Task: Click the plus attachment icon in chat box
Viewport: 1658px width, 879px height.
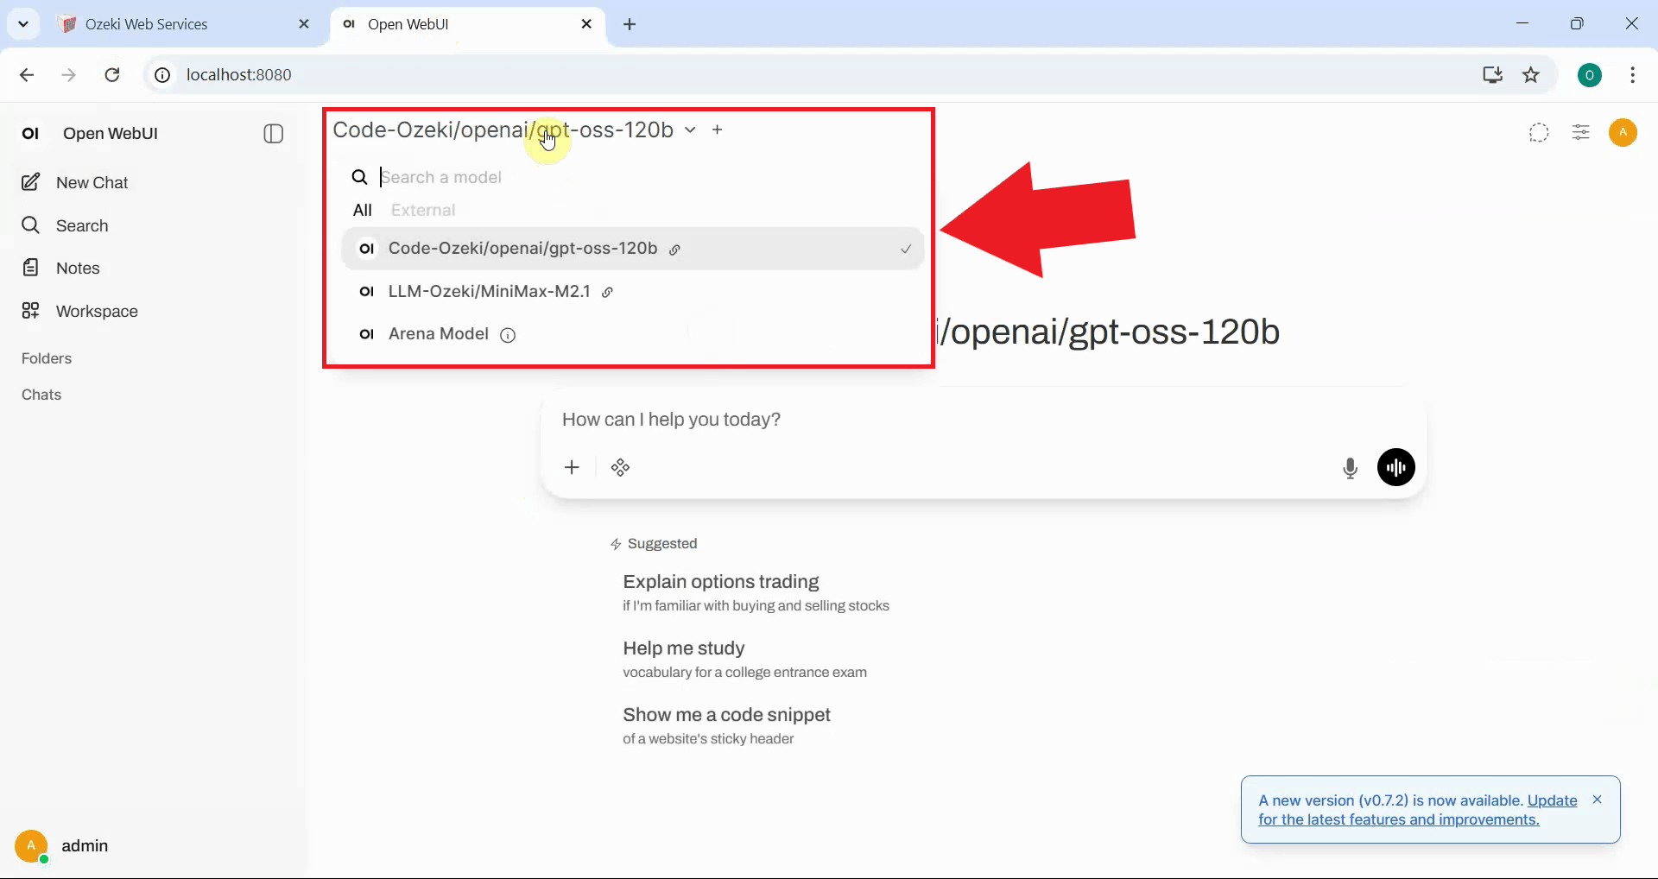Action: point(572,468)
